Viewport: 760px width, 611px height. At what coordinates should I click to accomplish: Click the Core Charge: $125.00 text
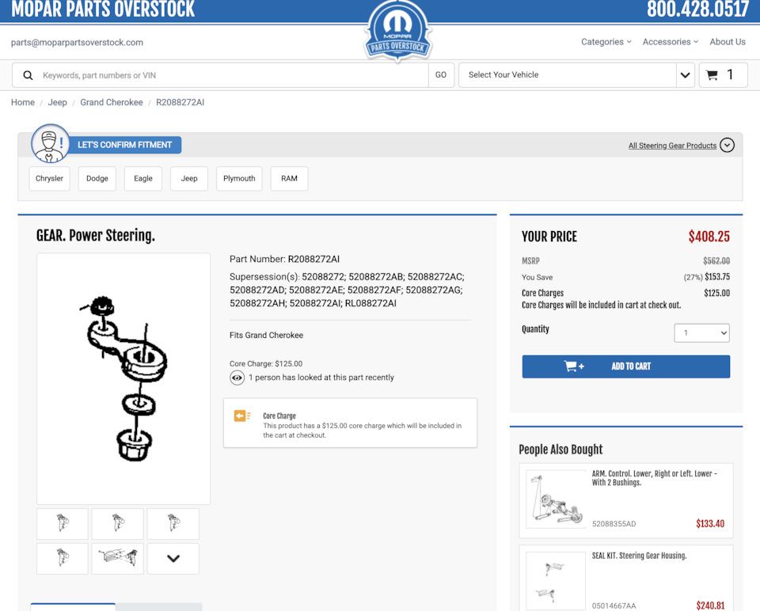pos(266,363)
